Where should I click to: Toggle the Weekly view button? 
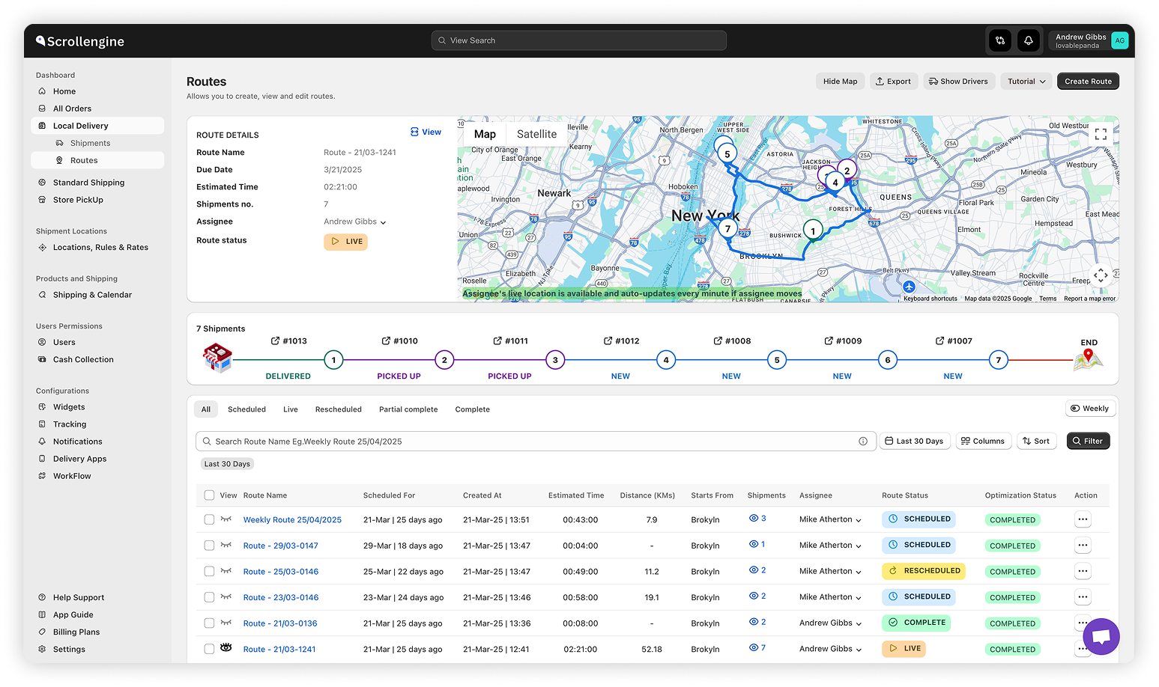(1090, 409)
